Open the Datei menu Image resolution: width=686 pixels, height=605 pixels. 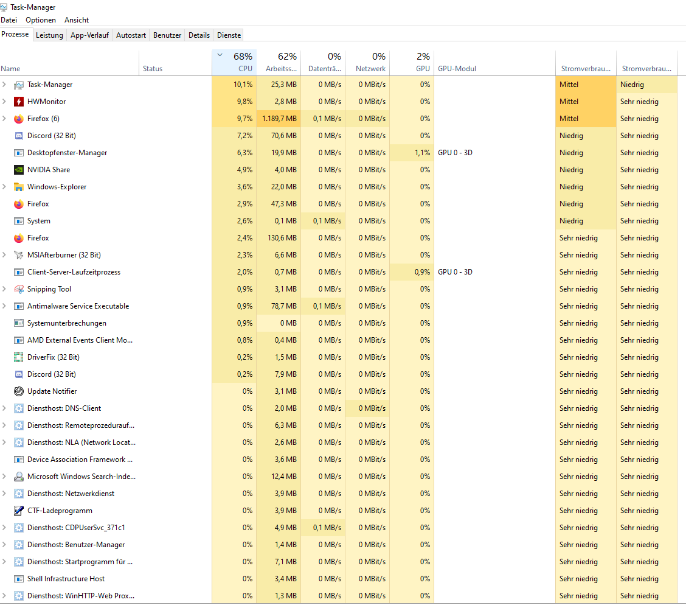tap(9, 20)
